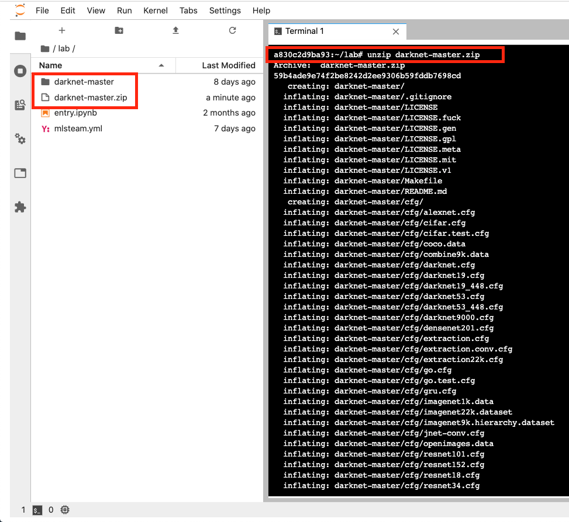Go to the lab breadcrumb folder
Image resolution: width=569 pixels, height=522 pixels.
tap(64, 48)
